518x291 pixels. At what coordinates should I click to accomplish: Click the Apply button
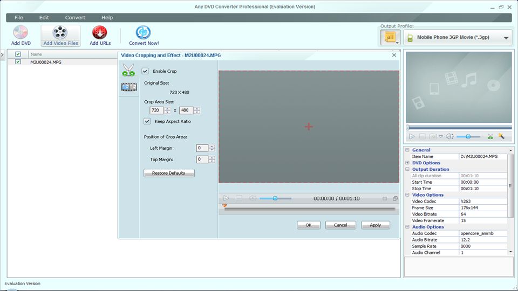pos(376,225)
